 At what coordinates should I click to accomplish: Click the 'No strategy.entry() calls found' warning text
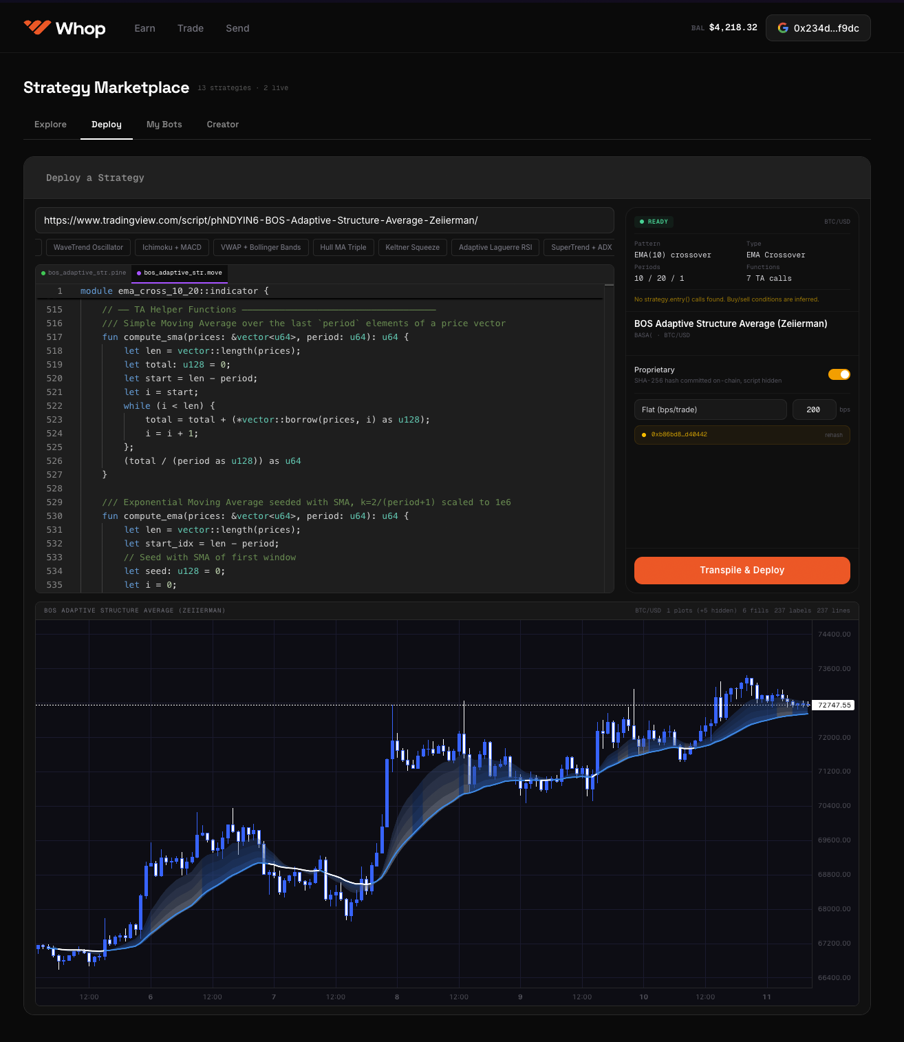[x=727, y=299]
